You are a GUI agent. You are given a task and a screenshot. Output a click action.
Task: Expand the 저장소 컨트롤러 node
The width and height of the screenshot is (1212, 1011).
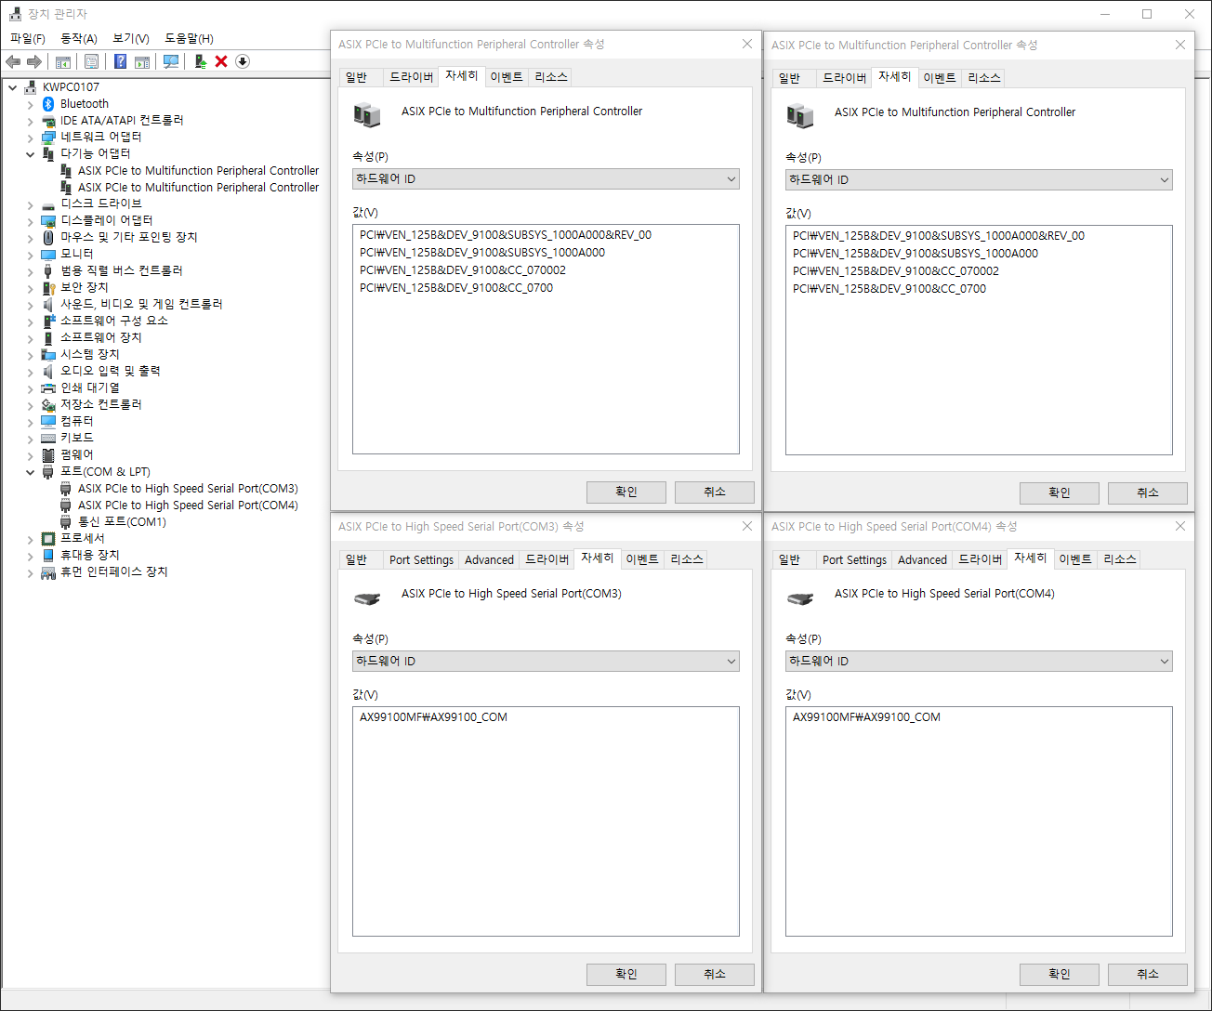(x=30, y=405)
